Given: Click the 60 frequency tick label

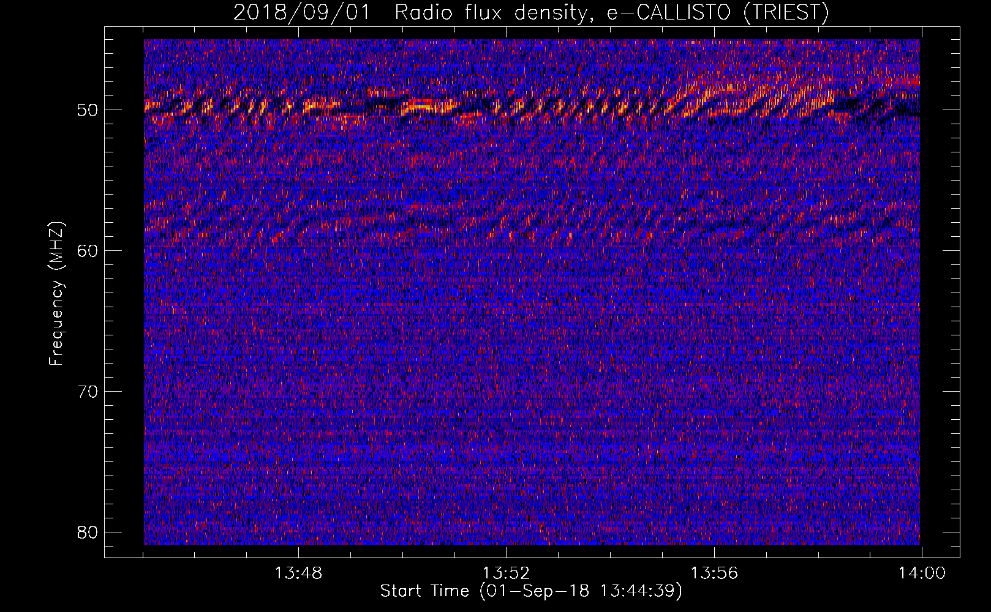Looking at the screenshot, I should coord(88,251).
